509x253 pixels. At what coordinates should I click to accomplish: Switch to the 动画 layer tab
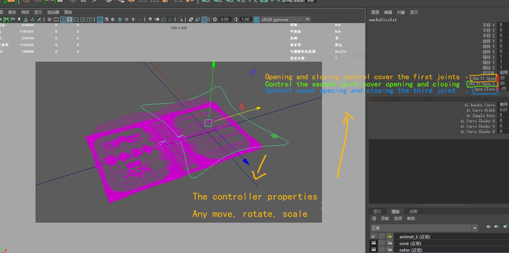pyautogui.click(x=413, y=211)
